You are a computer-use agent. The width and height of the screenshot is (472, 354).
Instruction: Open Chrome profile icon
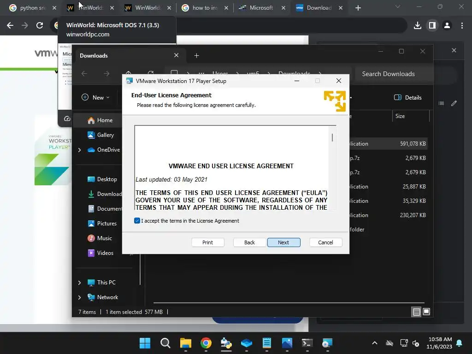pyautogui.click(x=447, y=25)
